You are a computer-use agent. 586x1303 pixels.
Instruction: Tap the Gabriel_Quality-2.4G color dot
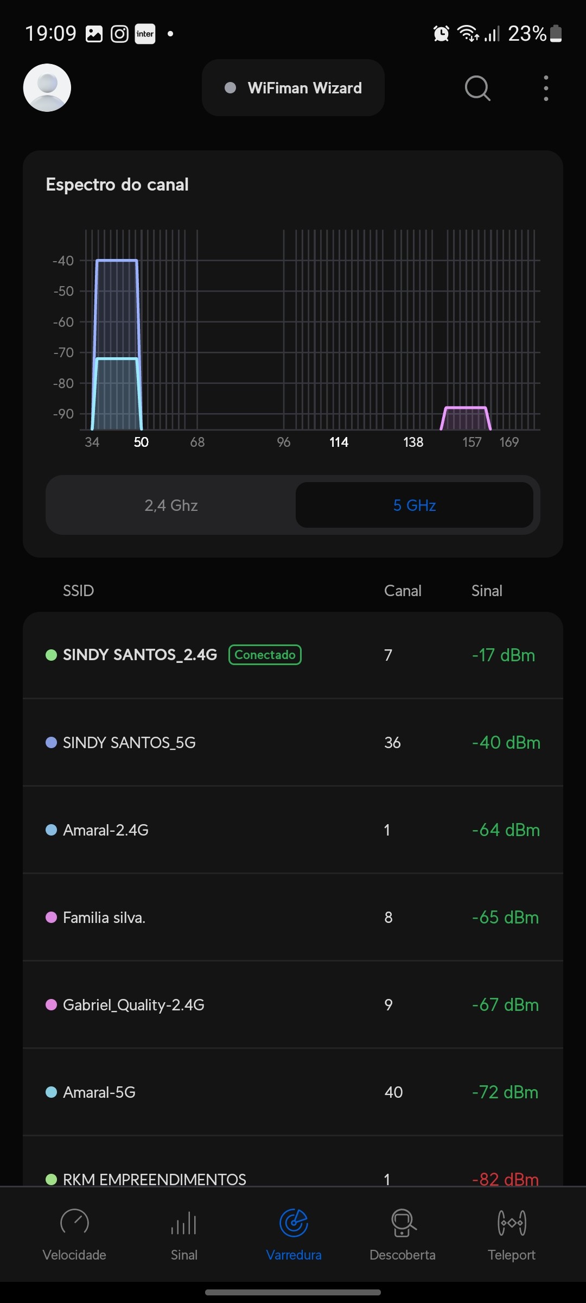pyautogui.click(x=52, y=1005)
